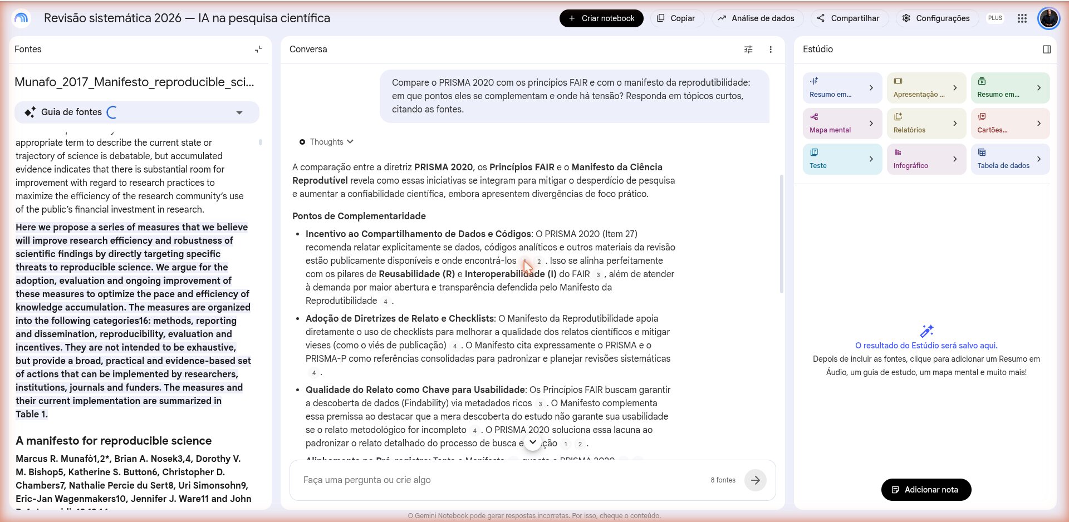Open conversation settings sliders icon

[748, 50]
